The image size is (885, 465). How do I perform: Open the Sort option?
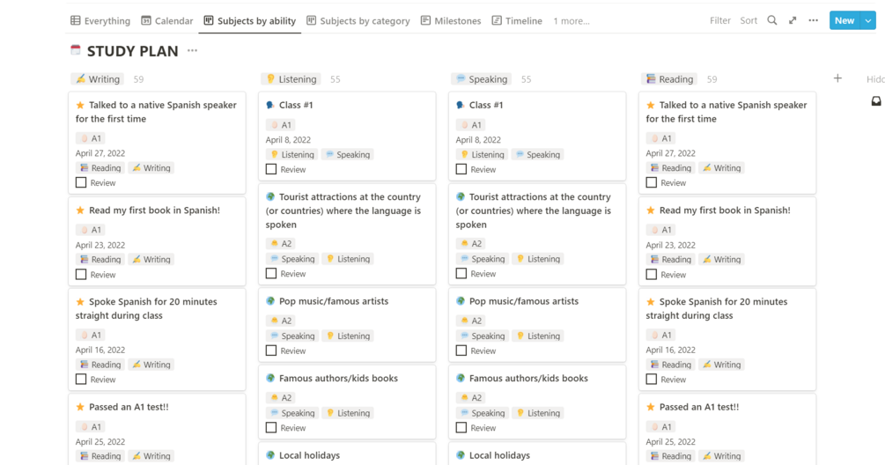[749, 20]
